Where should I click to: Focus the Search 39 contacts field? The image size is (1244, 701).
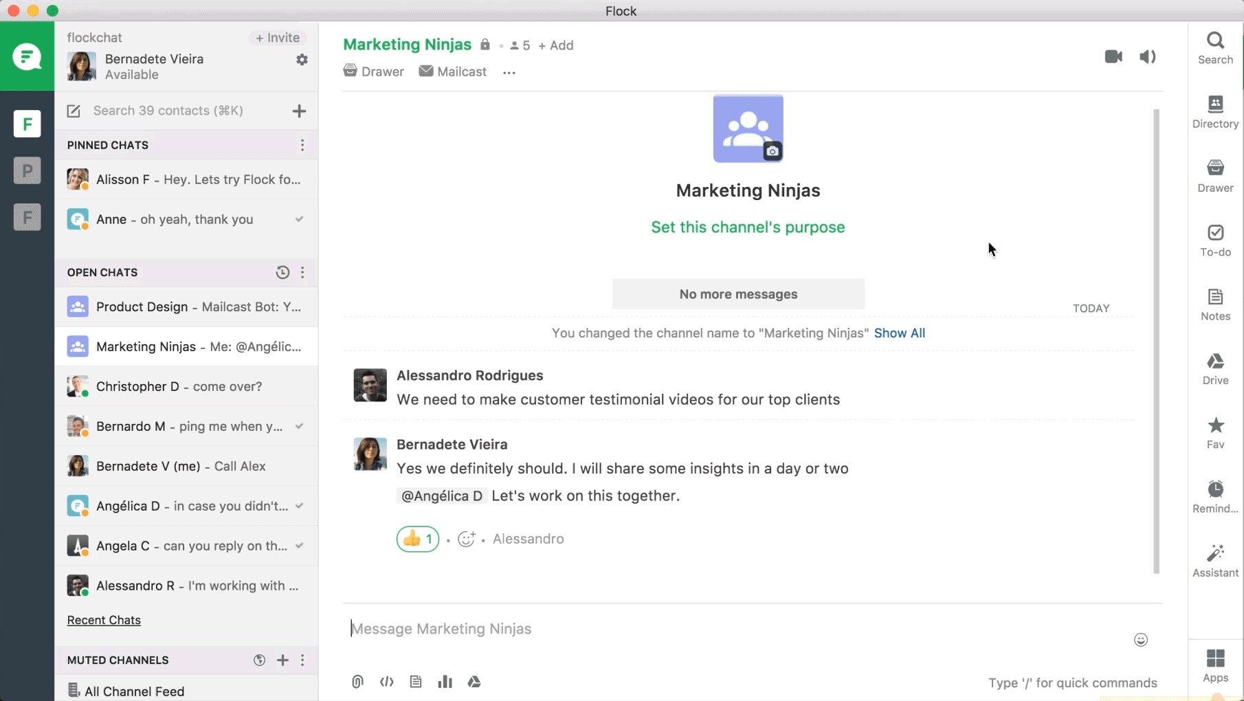pyautogui.click(x=168, y=111)
